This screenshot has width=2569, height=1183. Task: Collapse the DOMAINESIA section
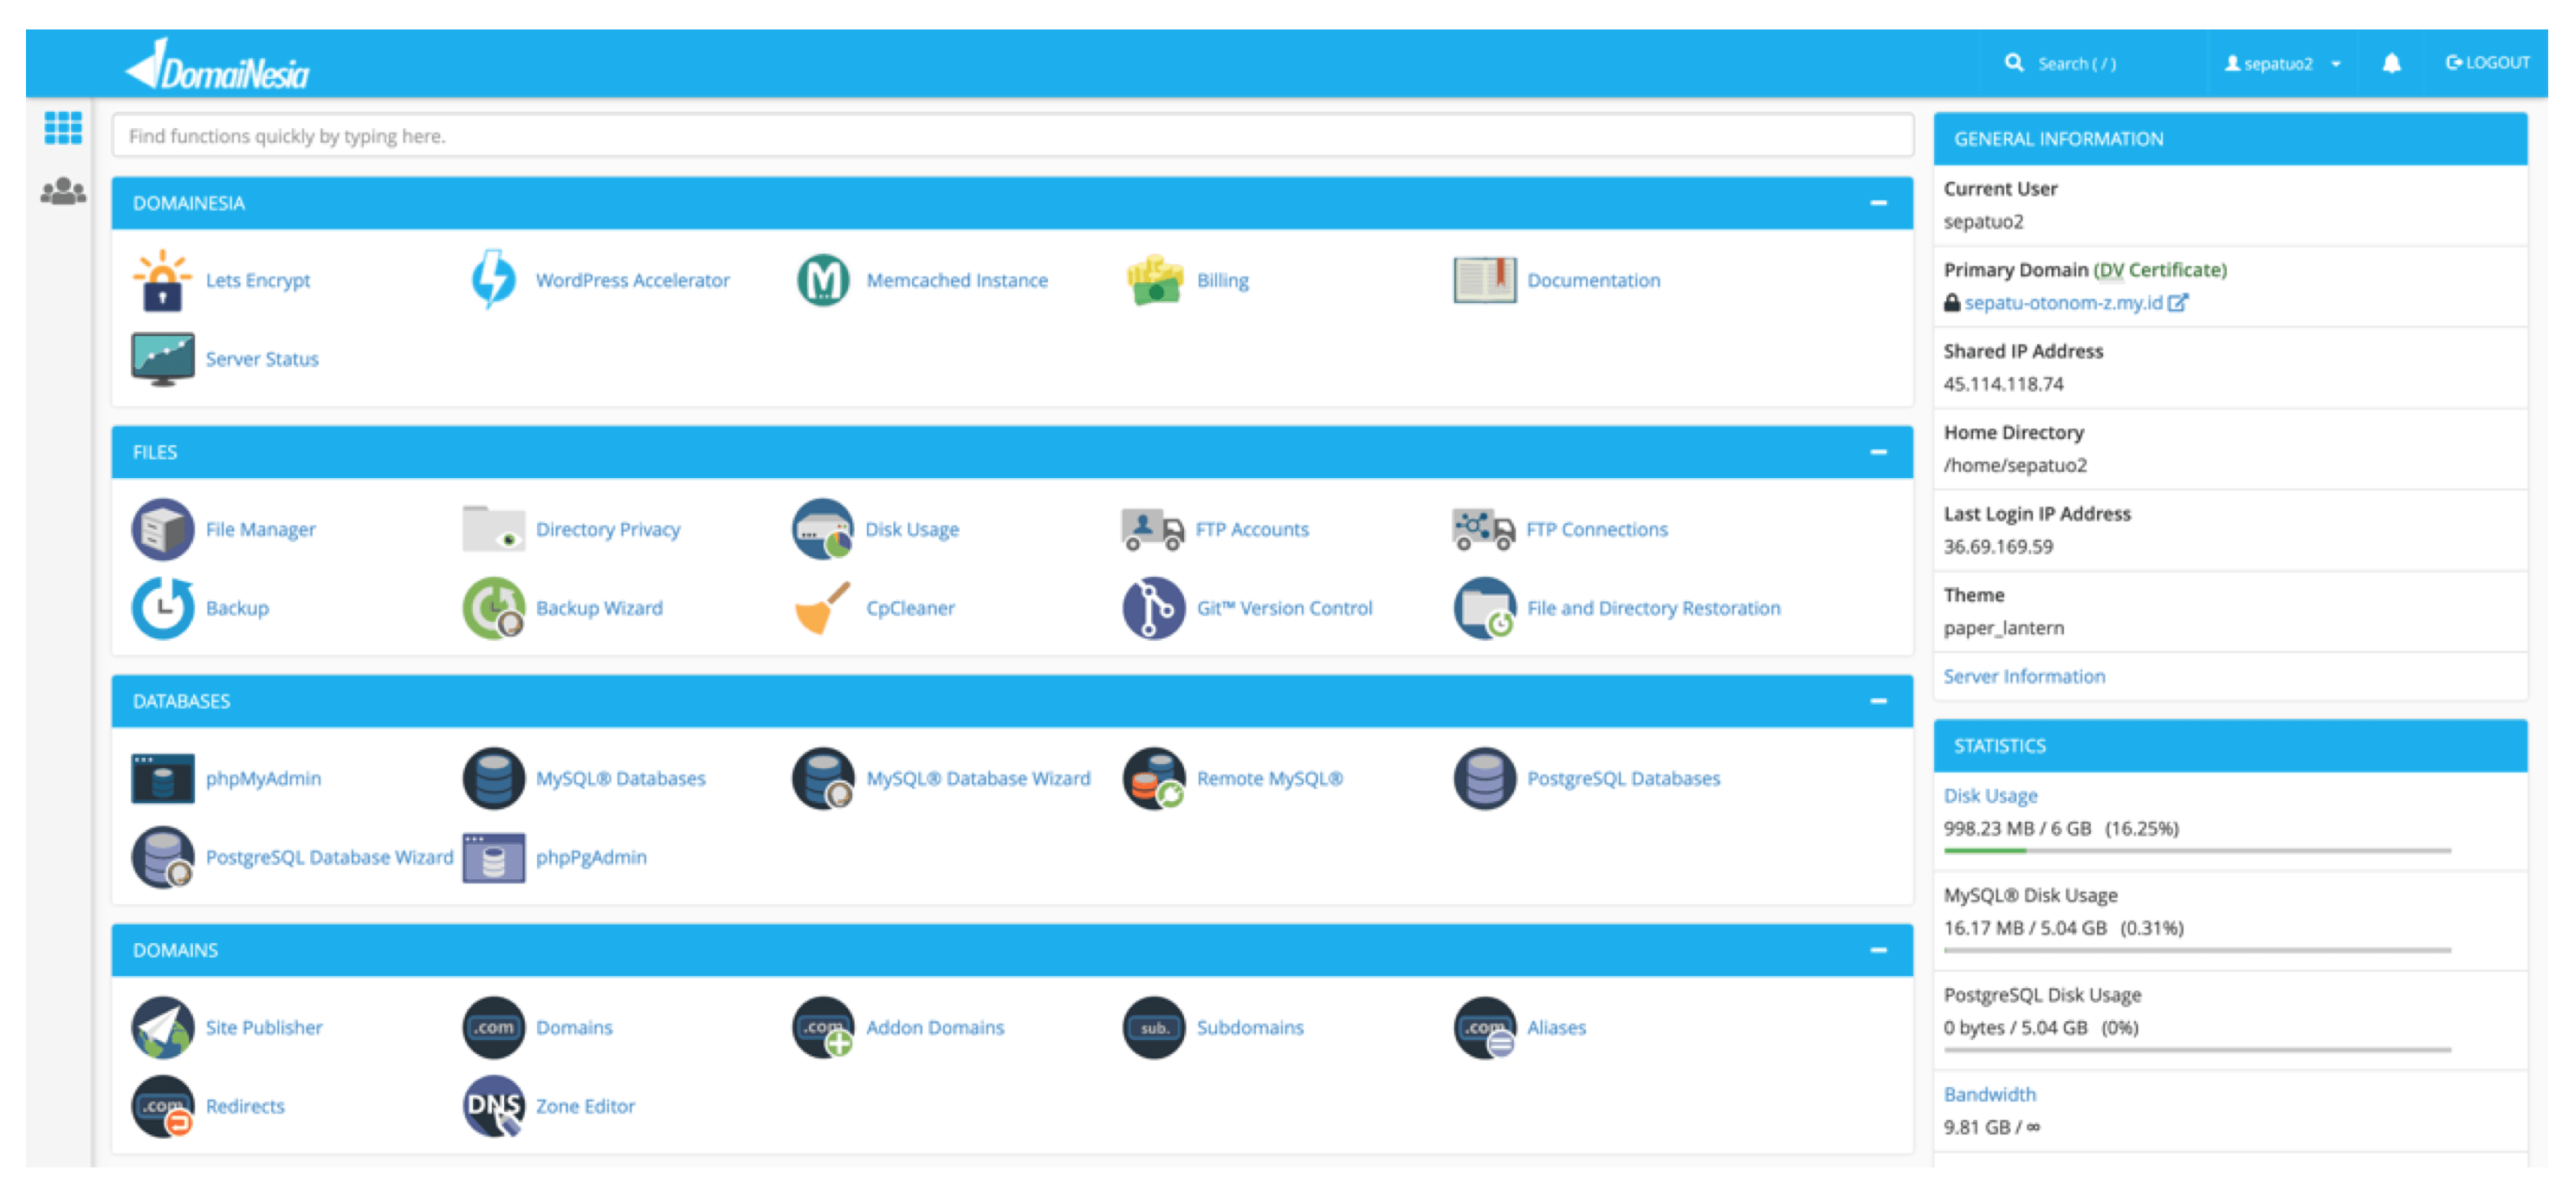tap(1878, 204)
